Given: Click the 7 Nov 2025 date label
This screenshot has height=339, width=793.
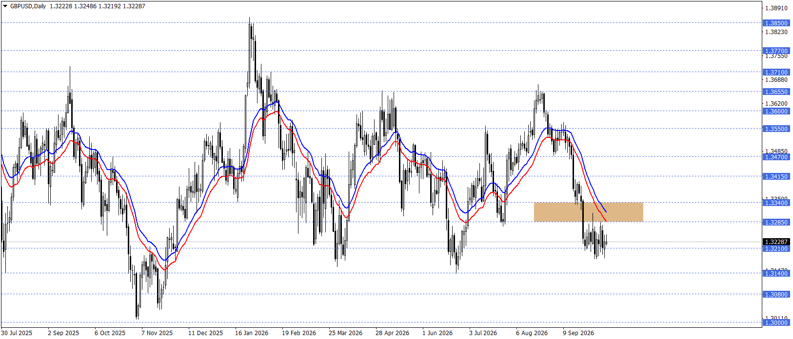Looking at the screenshot, I should pos(157,333).
